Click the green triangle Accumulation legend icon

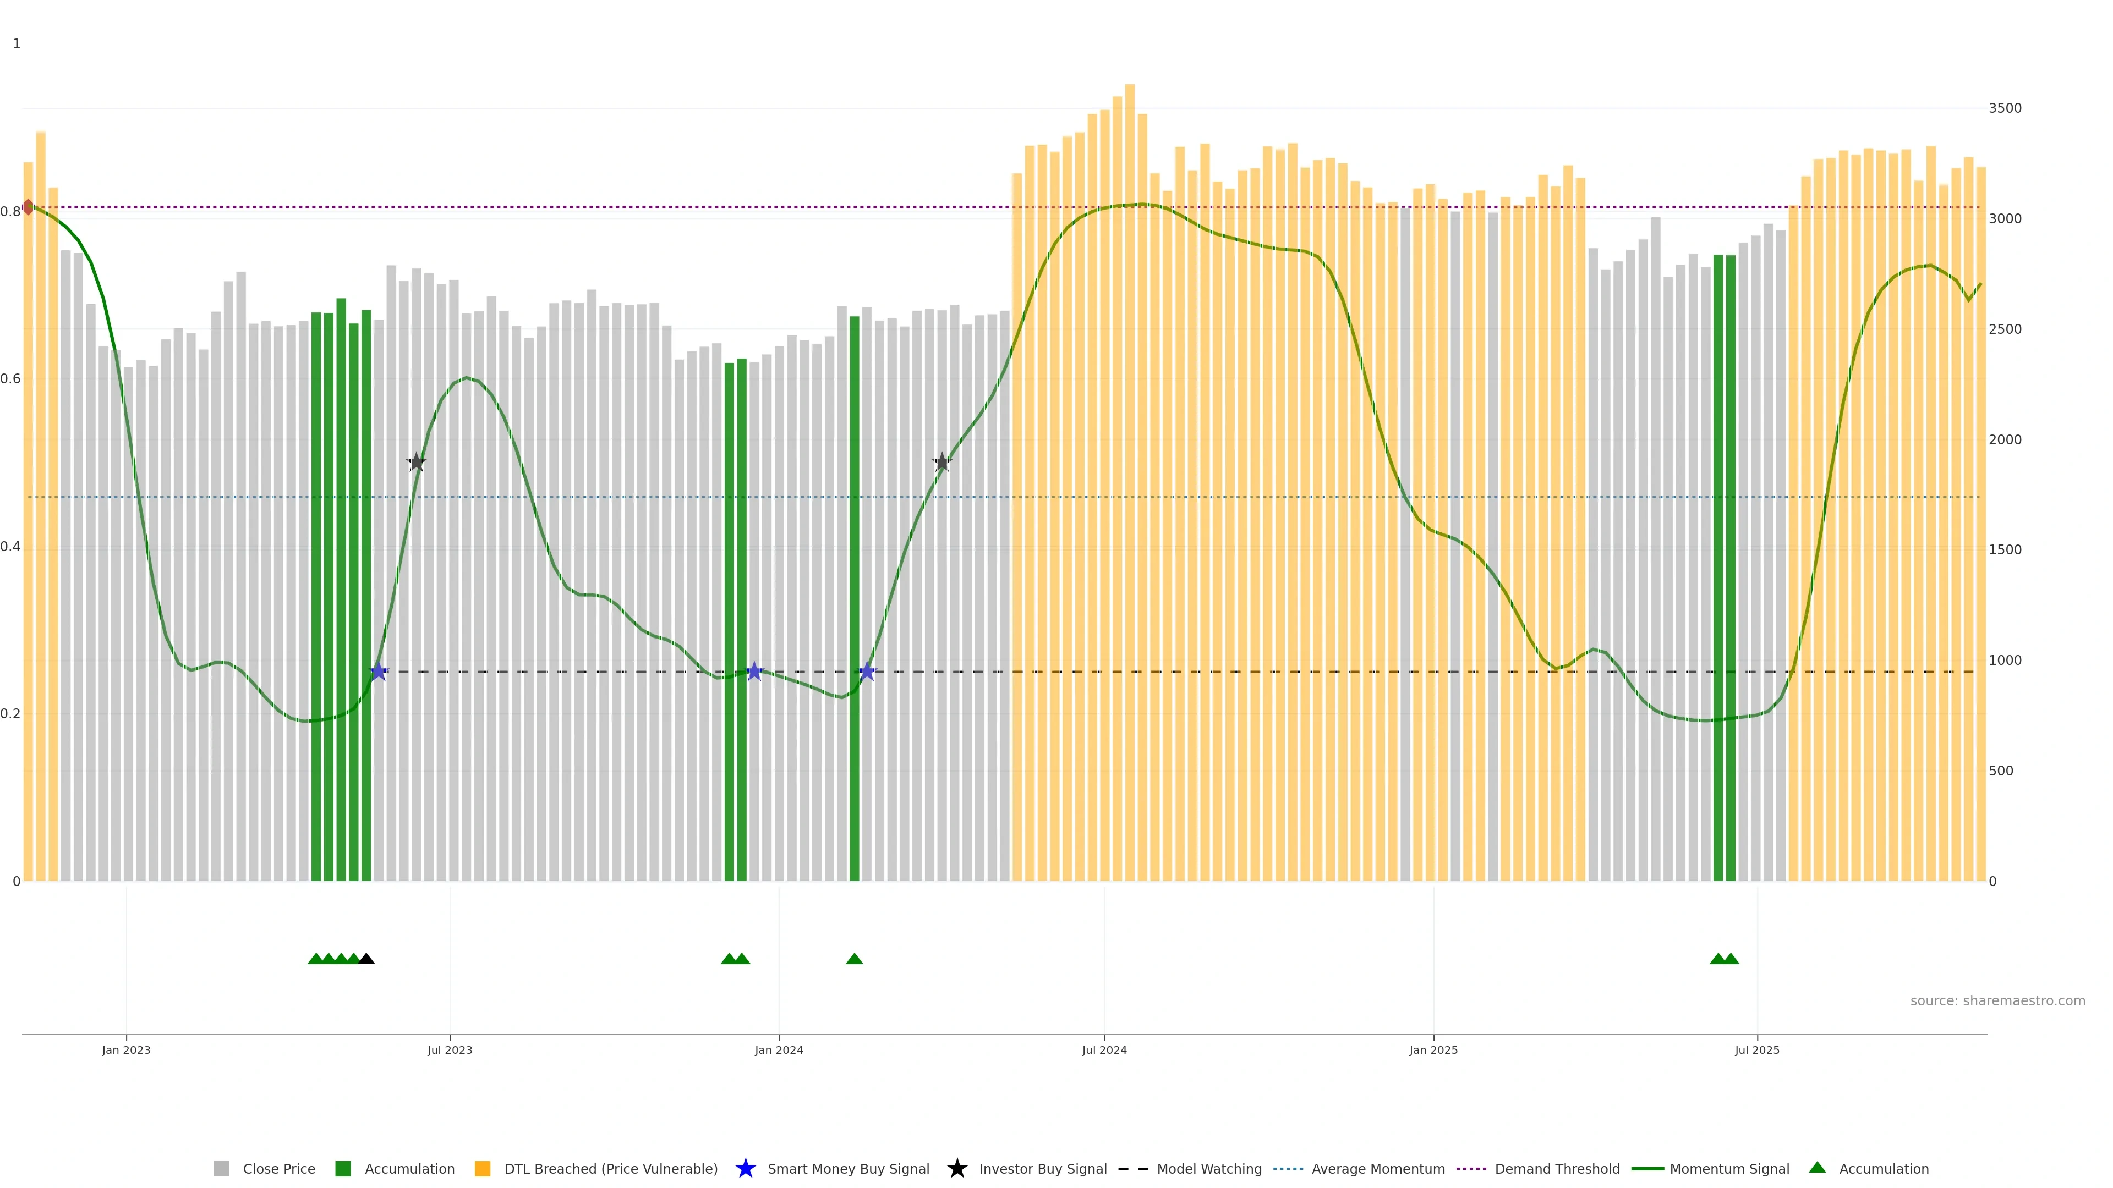click(1817, 1168)
